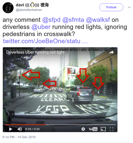Seek along the red video progress bar

[60, 124]
